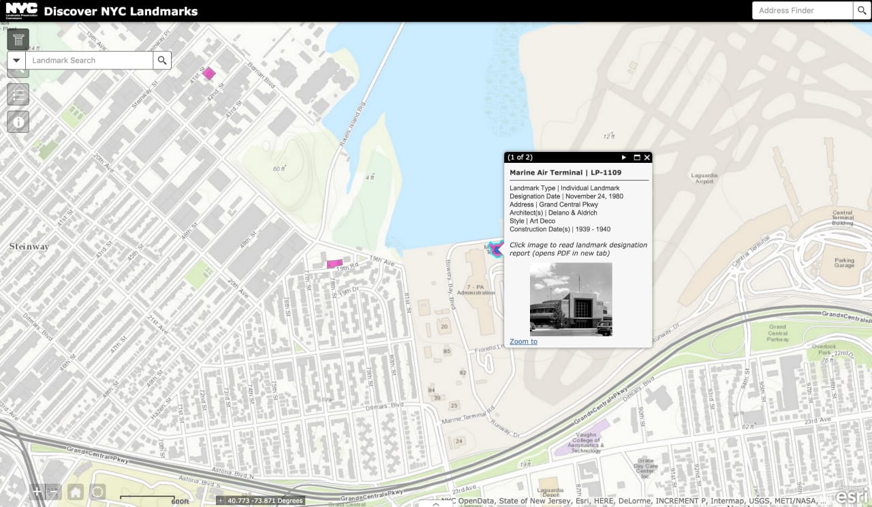This screenshot has width=872, height=507.
Task: Click the landmark column icon button
Action: 18,40
